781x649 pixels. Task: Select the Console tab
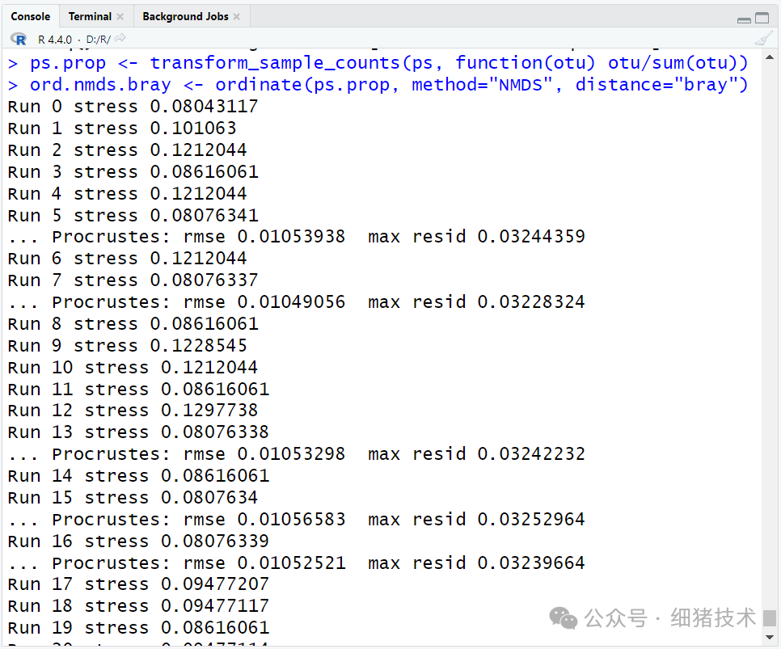pos(31,17)
